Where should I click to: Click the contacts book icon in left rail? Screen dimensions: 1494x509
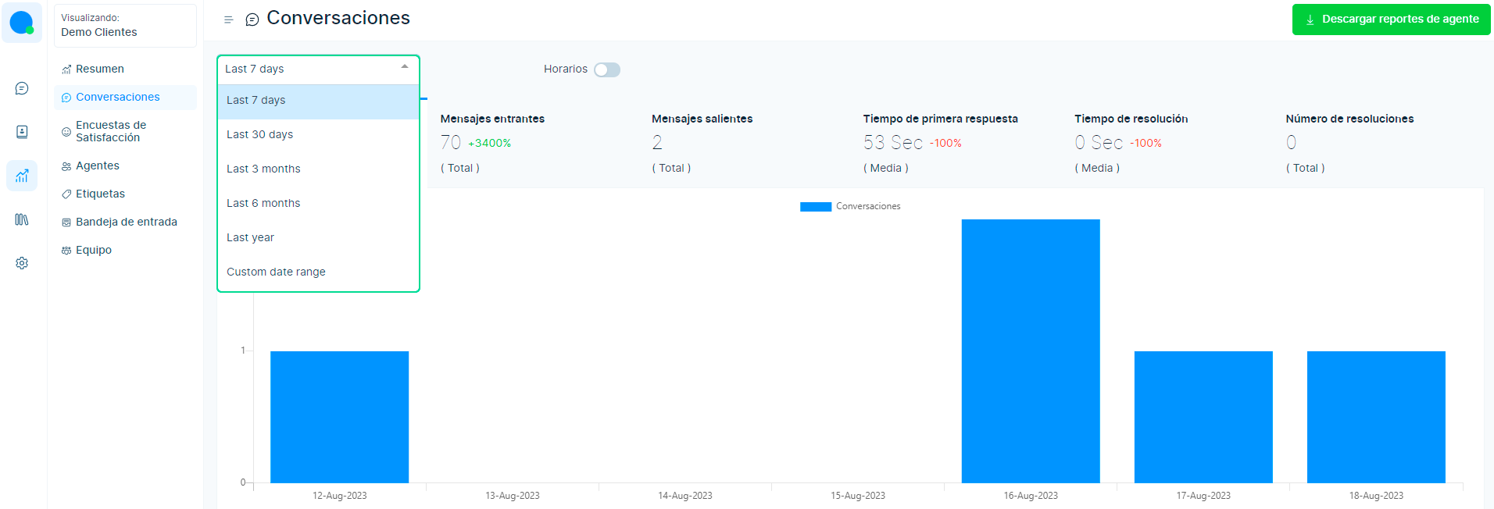[x=22, y=132]
